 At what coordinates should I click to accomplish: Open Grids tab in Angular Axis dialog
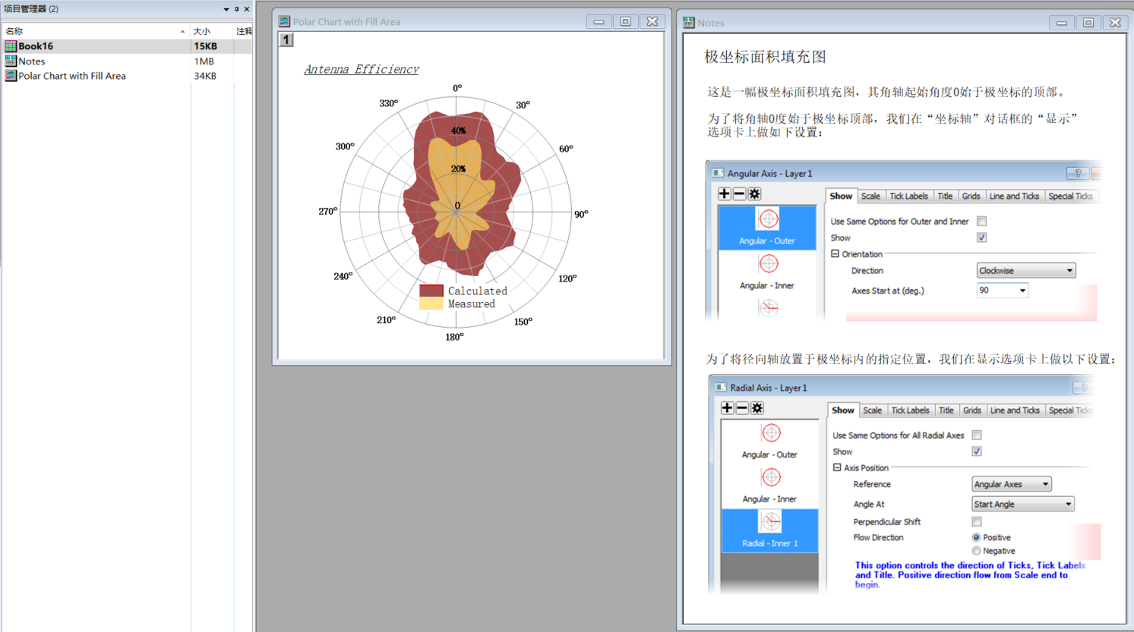pyautogui.click(x=971, y=197)
